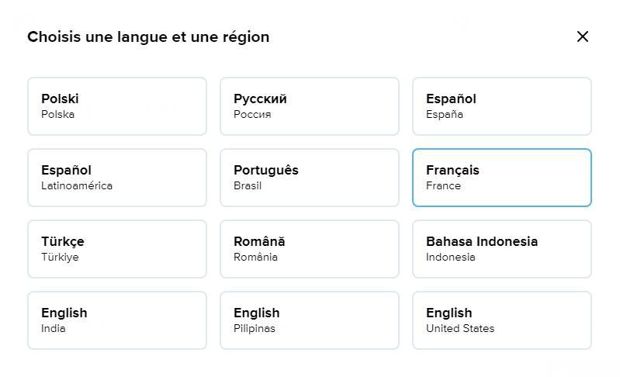Close the language and region dialog
The image size is (620, 377).
pos(583,36)
